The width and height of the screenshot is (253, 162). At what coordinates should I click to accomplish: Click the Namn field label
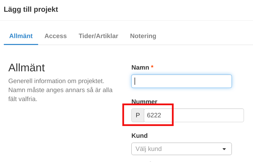140,67
